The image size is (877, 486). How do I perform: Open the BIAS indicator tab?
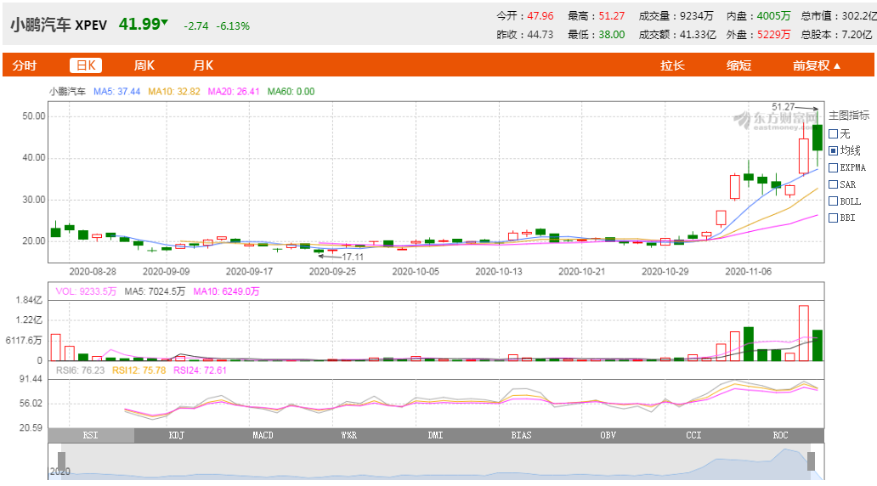pos(522,436)
